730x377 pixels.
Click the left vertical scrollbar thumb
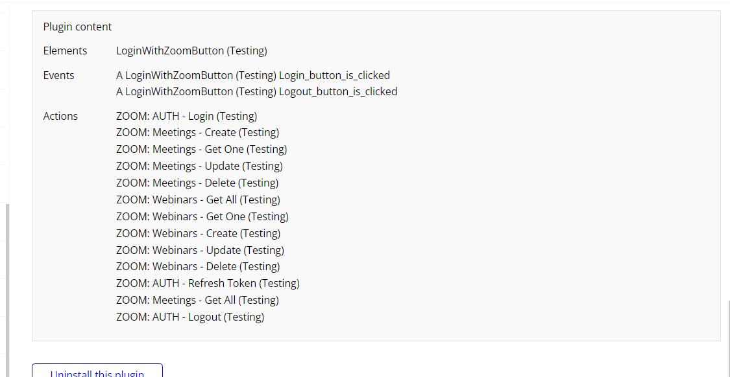7,290
